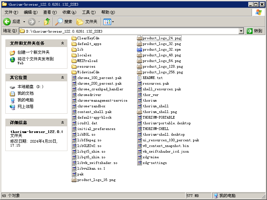Open 我的电脑 in the sidebar
Image resolution: width=267 pixels, height=200 pixels.
pyautogui.click(x=26, y=100)
